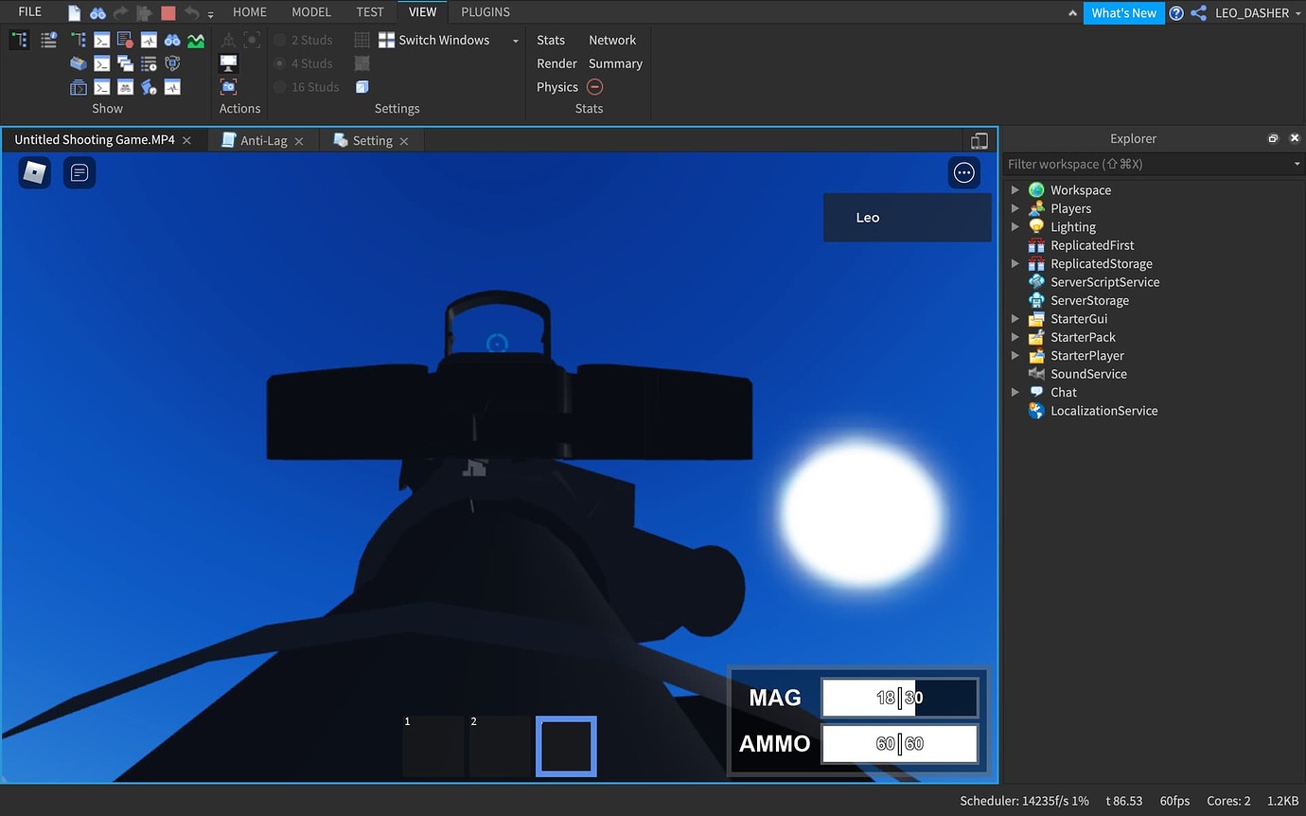Click the share icon next to LEO_DASHER
1306x816 pixels.
(x=1198, y=12)
